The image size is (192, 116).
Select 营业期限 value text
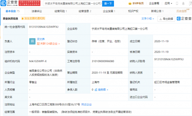coord(107,73)
